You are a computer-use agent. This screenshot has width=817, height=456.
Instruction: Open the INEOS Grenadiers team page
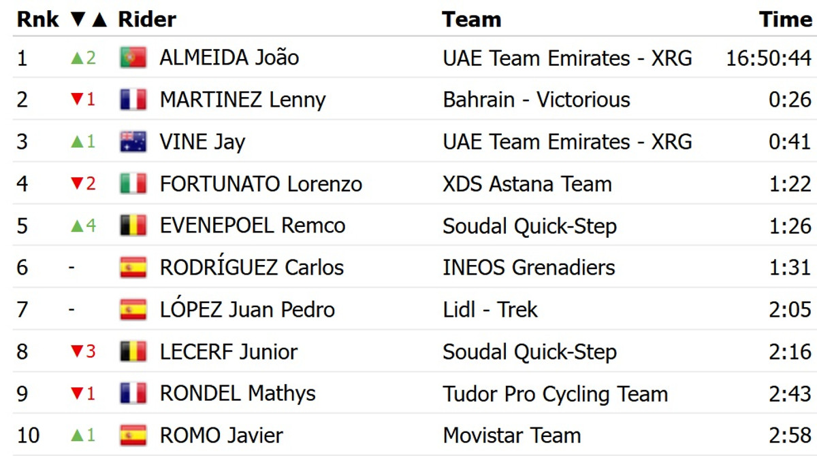529,268
